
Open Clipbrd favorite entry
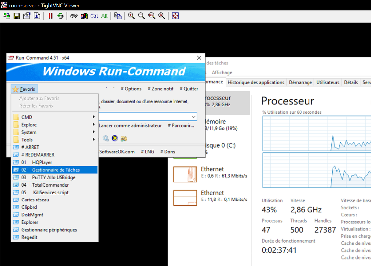[55, 207]
